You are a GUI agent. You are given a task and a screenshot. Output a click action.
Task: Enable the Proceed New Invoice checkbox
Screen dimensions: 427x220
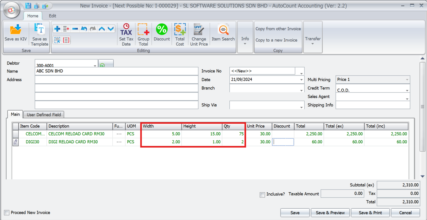7,213
